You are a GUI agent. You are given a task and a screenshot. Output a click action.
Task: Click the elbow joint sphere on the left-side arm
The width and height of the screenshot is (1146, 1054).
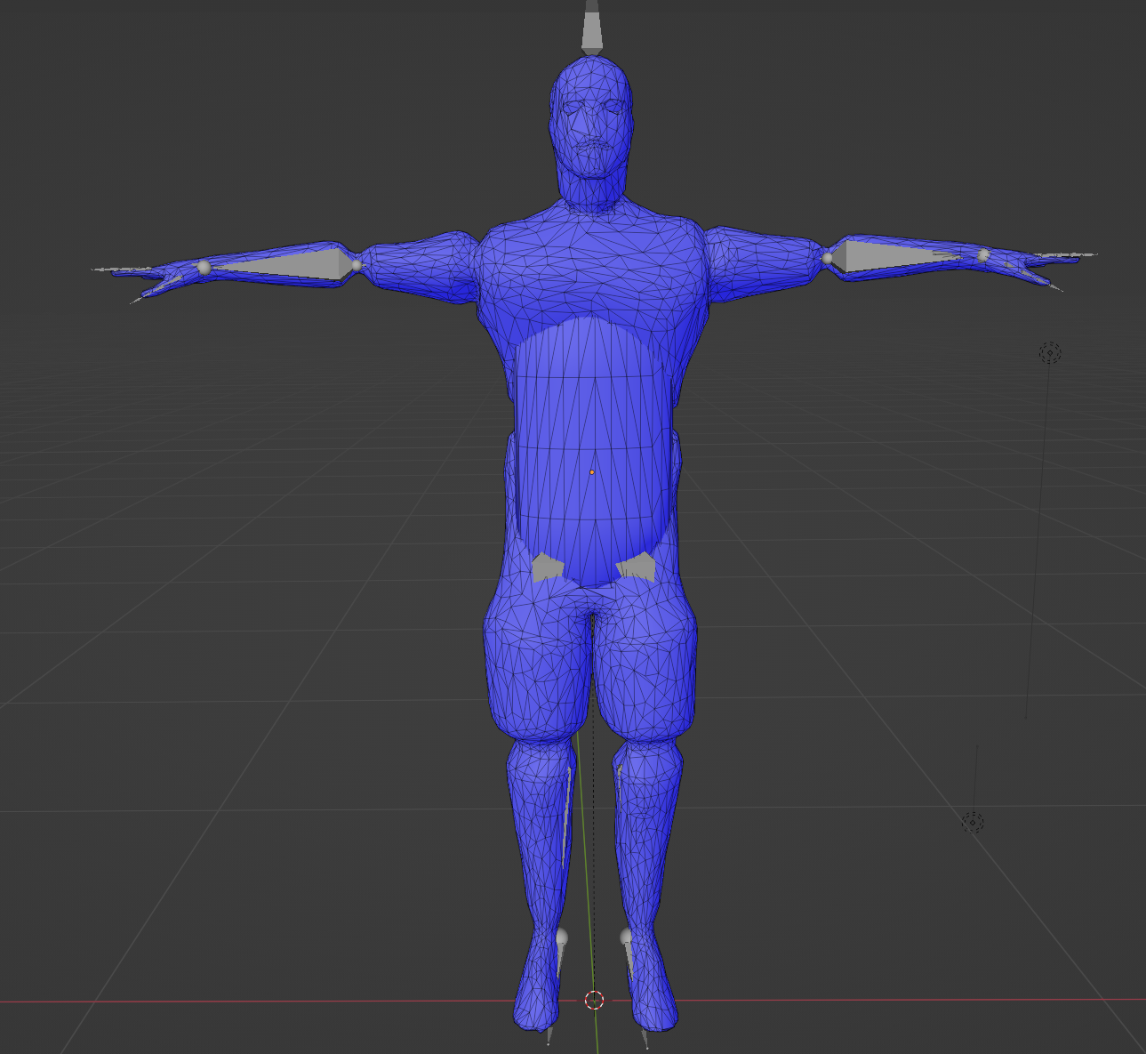(x=357, y=265)
